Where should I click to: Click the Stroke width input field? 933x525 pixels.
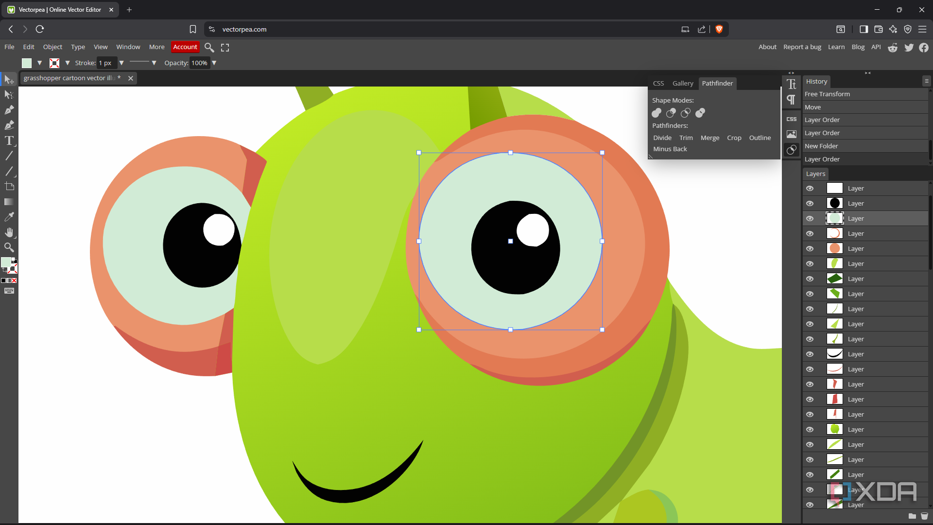tap(106, 63)
